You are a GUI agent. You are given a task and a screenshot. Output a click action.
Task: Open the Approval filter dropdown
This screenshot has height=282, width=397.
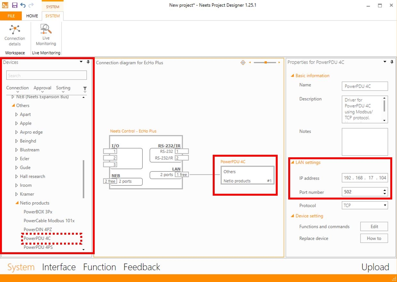coord(43,89)
